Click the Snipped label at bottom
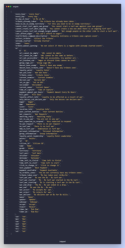This screenshot has height=248, width=125. (63, 241)
